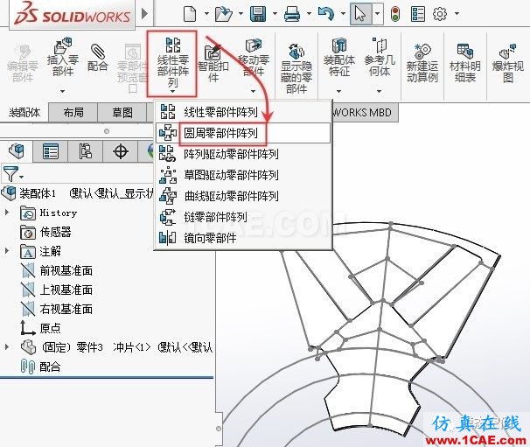Image resolution: width=530 pixels, height=447 pixels.
Task: Click the tree filter funnel icon
Action: click(10, 174)
